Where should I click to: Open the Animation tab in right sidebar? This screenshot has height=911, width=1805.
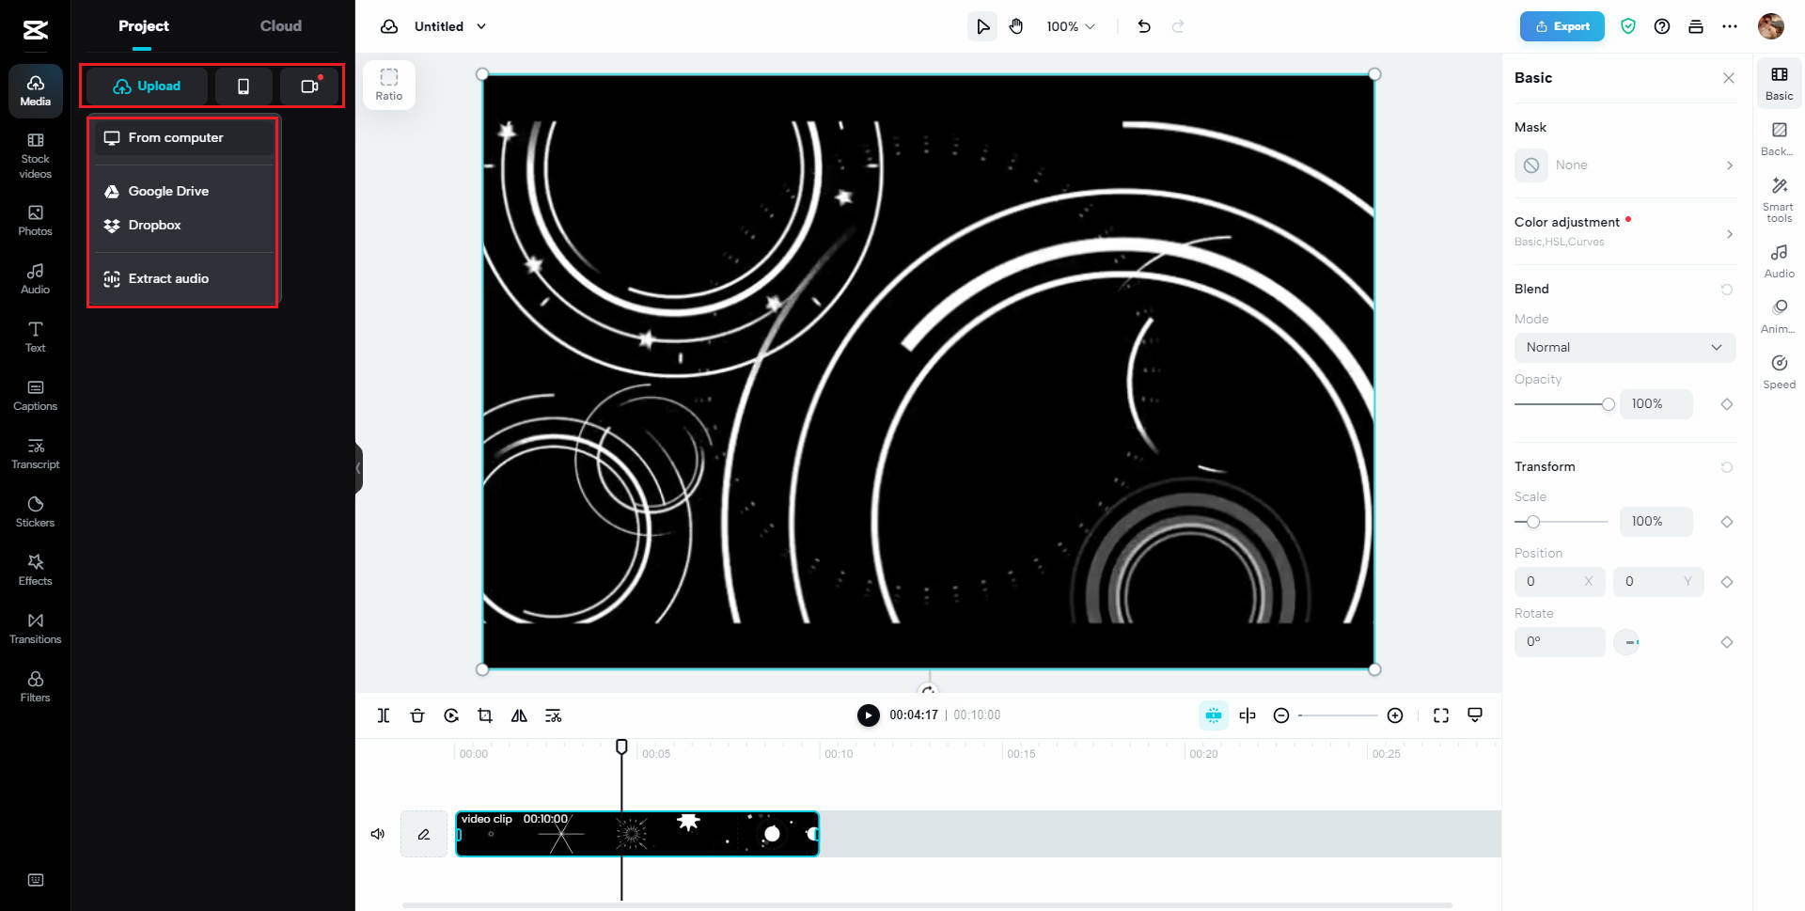(1779, 317)
